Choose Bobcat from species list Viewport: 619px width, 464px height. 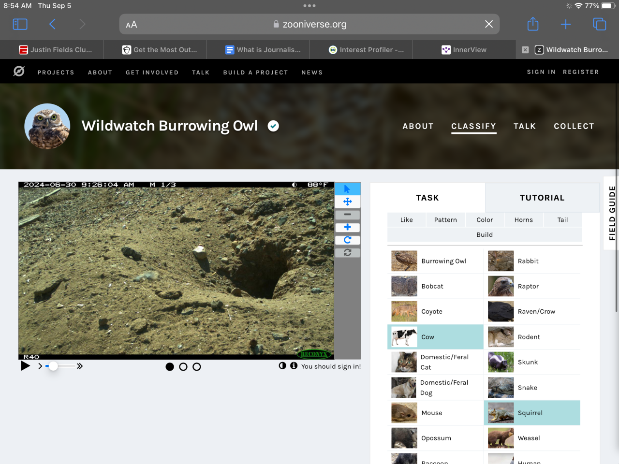[436, 286]
